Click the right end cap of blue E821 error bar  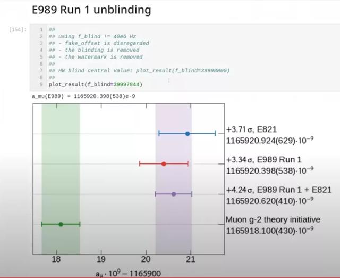(215, 134)
